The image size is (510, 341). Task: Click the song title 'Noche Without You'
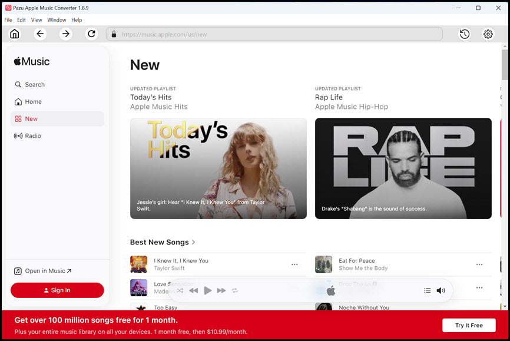pos(363,307)
